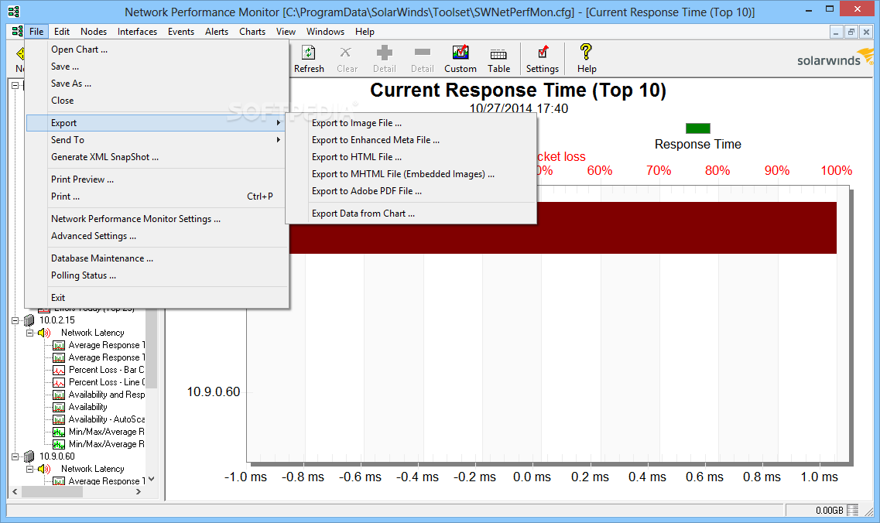Select Export to MHTML File (Embedded Images)
880x523 pixels.
[411, 174]
